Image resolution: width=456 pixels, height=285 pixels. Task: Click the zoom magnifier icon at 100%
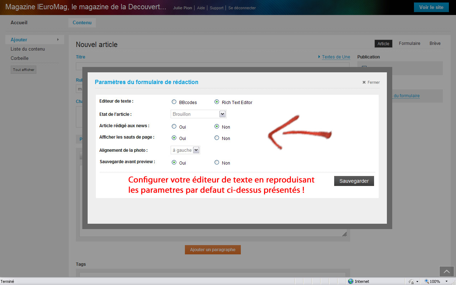pos(426,281)
